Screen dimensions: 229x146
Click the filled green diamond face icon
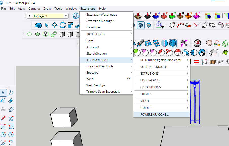tap(37, 34)
